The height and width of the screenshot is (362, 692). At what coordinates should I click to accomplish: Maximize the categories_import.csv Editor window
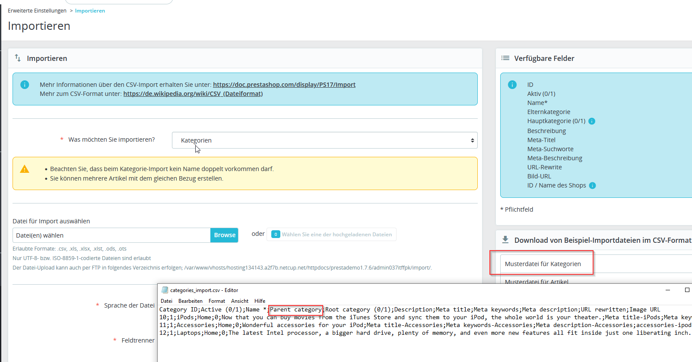tap(687, 290)
